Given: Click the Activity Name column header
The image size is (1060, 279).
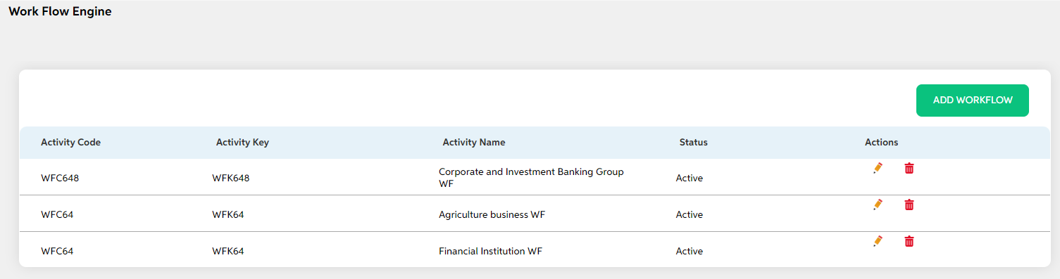Looking at the screenshot, I should (474, 142).
